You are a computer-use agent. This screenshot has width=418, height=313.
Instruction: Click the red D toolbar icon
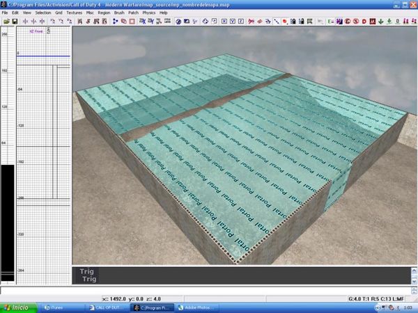pos(364,22)
